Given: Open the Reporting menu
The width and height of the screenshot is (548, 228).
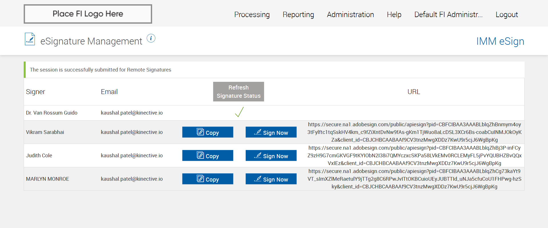Looking at the screenshot, I should point(298,15).
